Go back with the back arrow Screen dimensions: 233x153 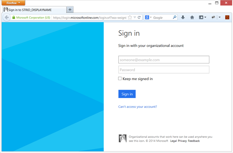7,17
